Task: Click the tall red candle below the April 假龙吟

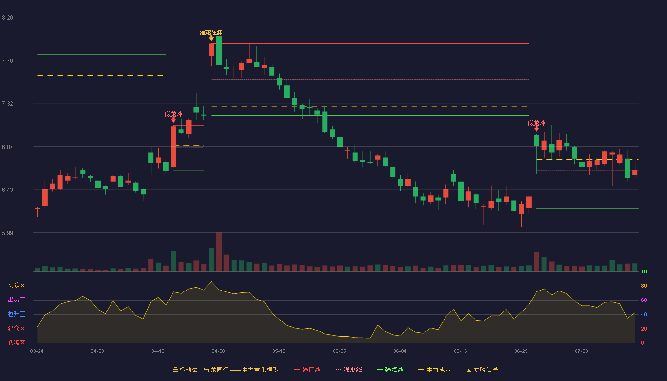Action: 173,147
